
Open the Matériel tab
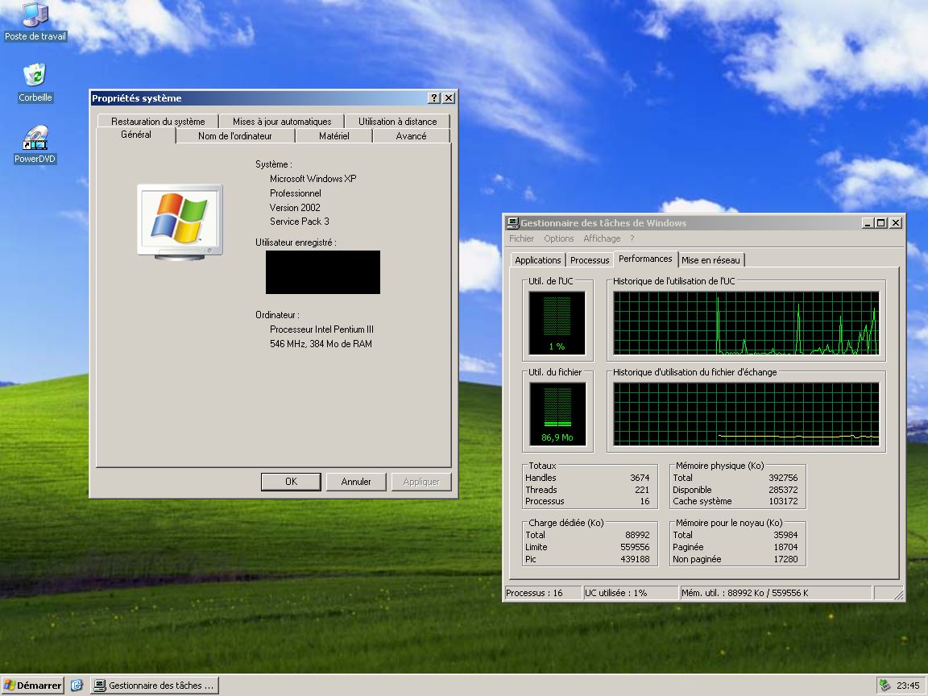(333, 136)
